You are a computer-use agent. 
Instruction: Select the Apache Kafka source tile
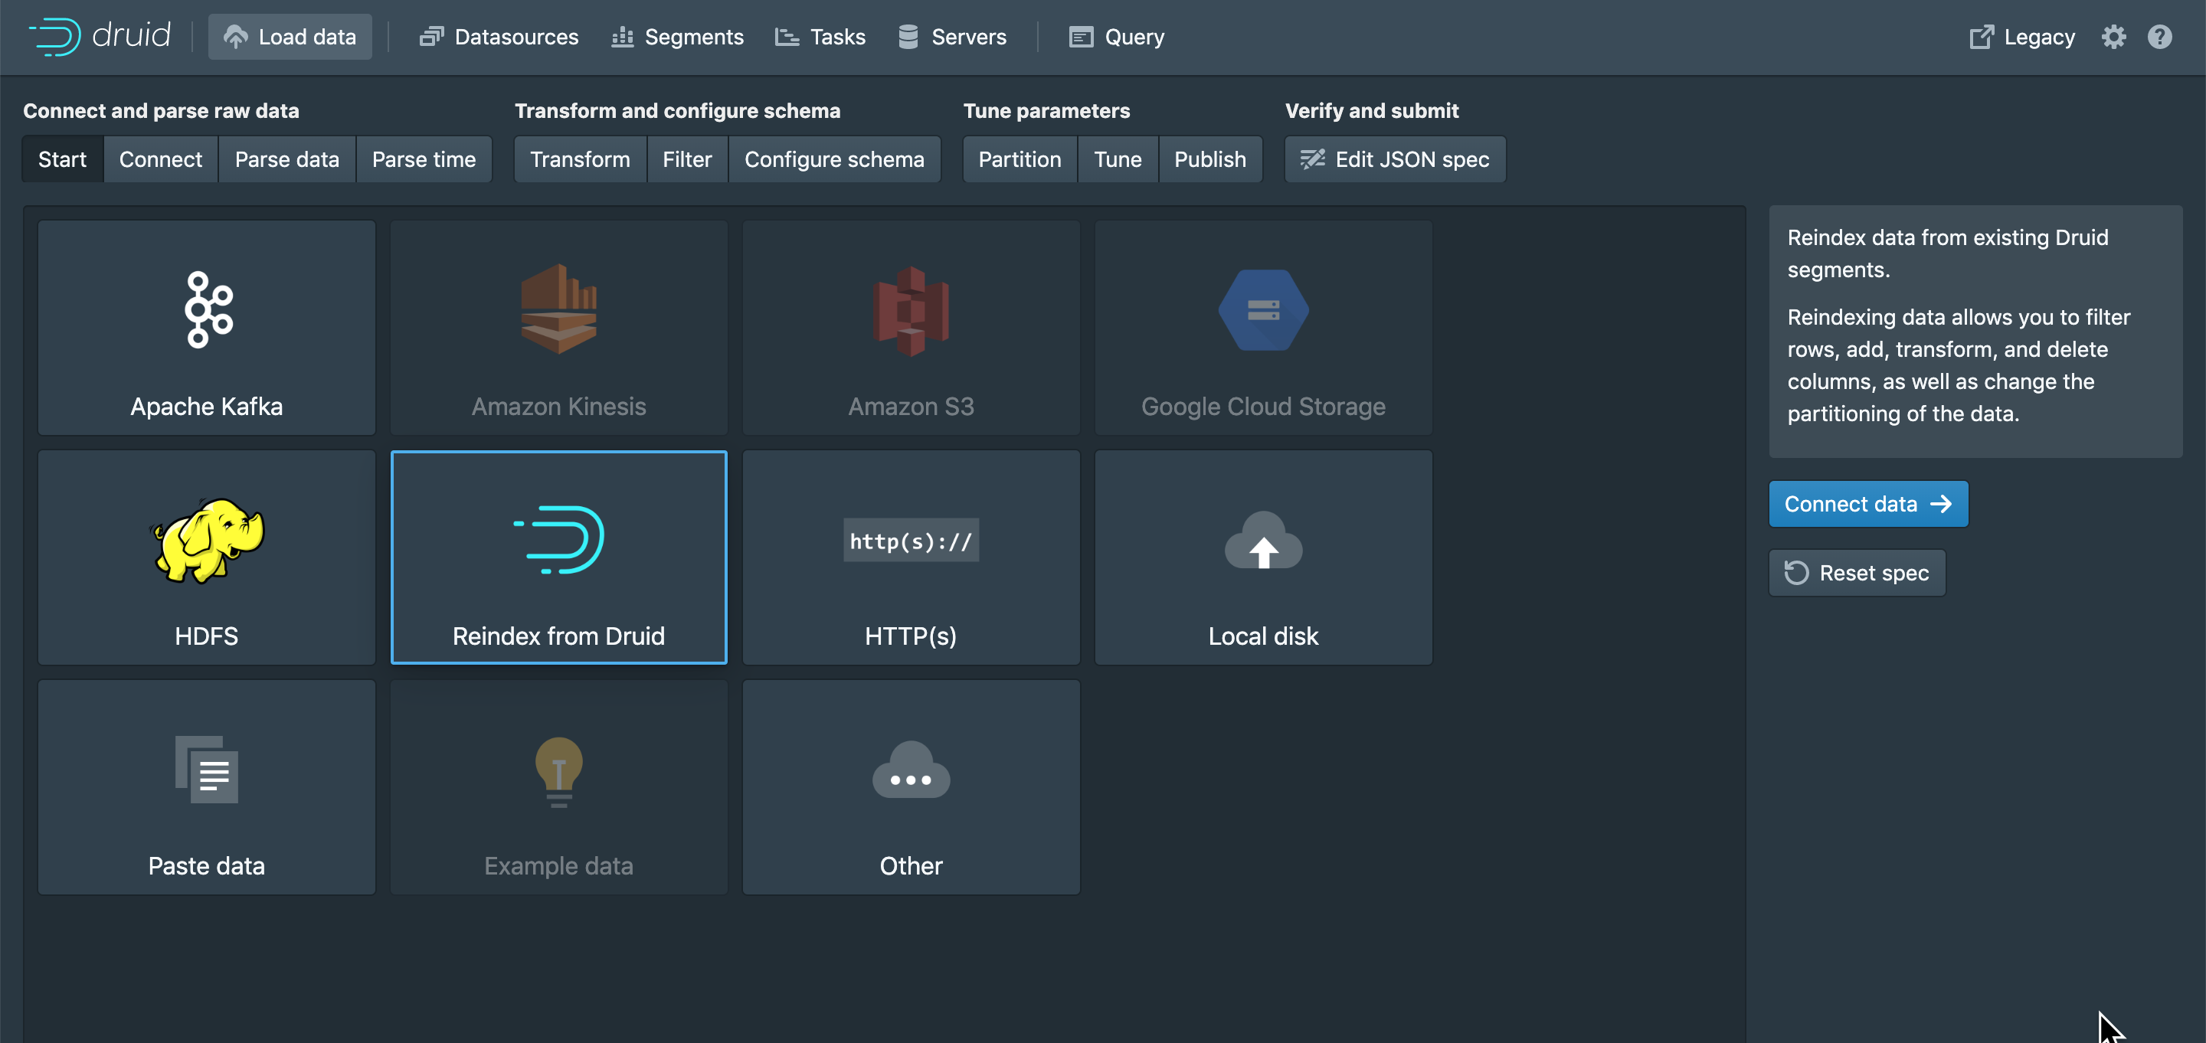(206, 328)
